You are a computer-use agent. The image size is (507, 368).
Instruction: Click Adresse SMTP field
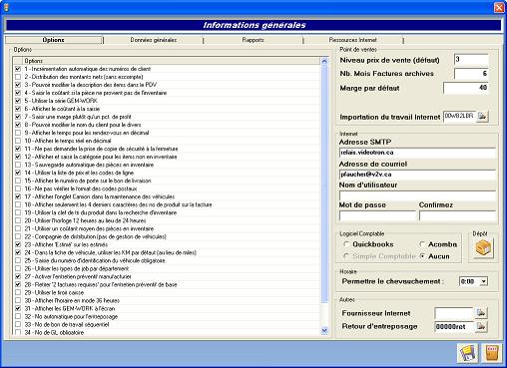(x=417, y=153)
